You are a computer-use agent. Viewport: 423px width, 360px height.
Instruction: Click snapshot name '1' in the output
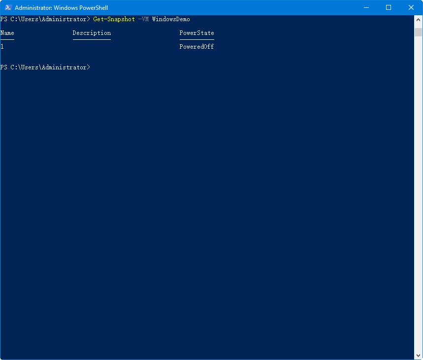click(2, 47)
